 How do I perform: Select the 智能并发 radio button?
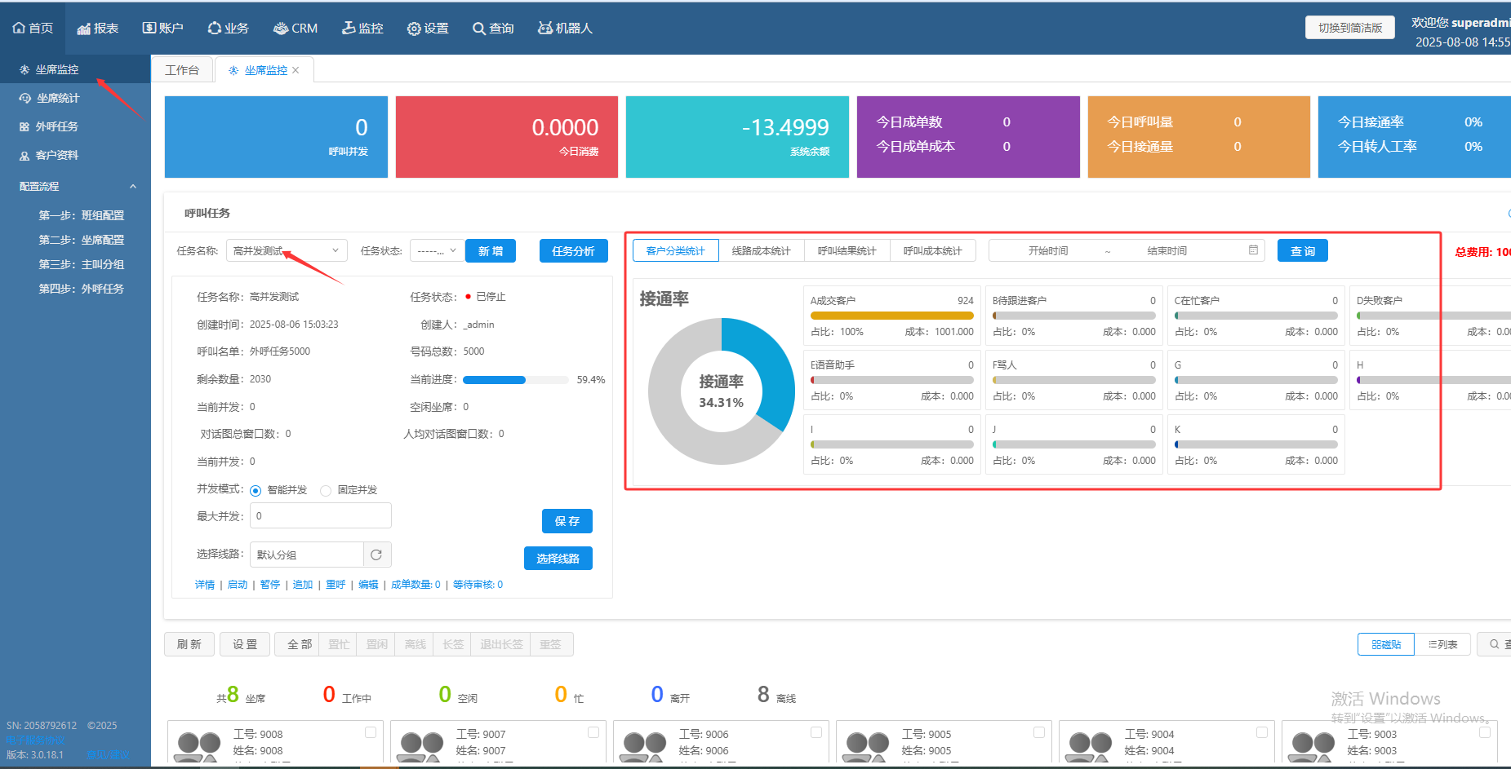(256, 490)
